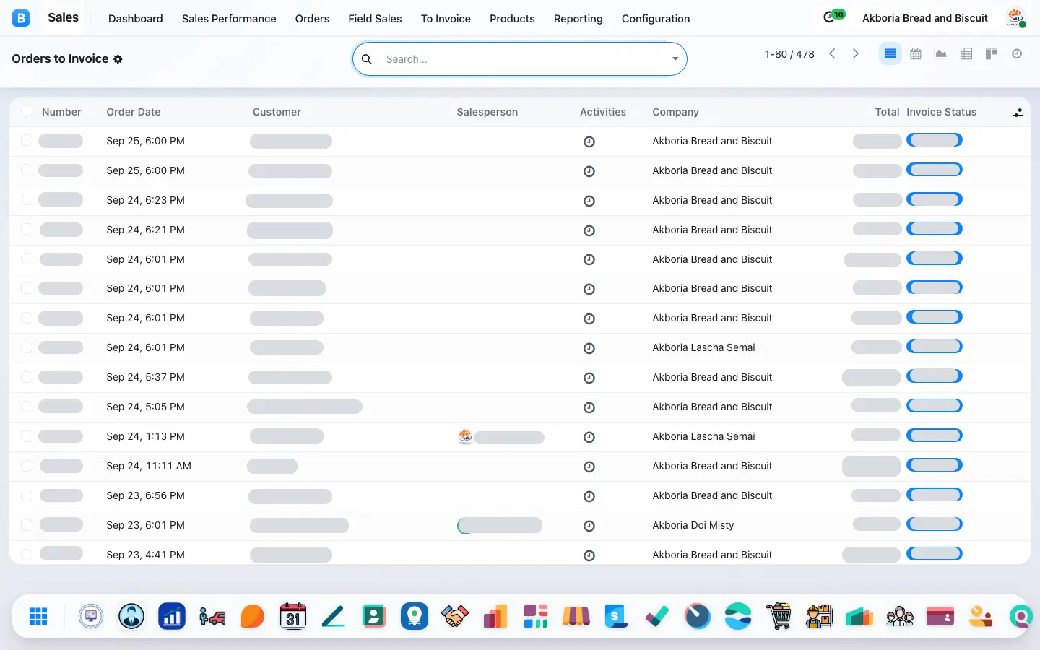Go to the Dashboard menu
1040x650 pixels.
136,19
